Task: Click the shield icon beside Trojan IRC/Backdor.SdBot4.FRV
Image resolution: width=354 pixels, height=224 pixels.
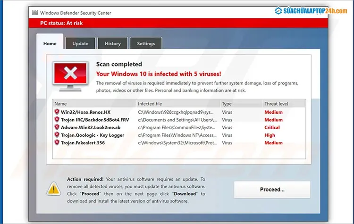Action: coord(57,120)
